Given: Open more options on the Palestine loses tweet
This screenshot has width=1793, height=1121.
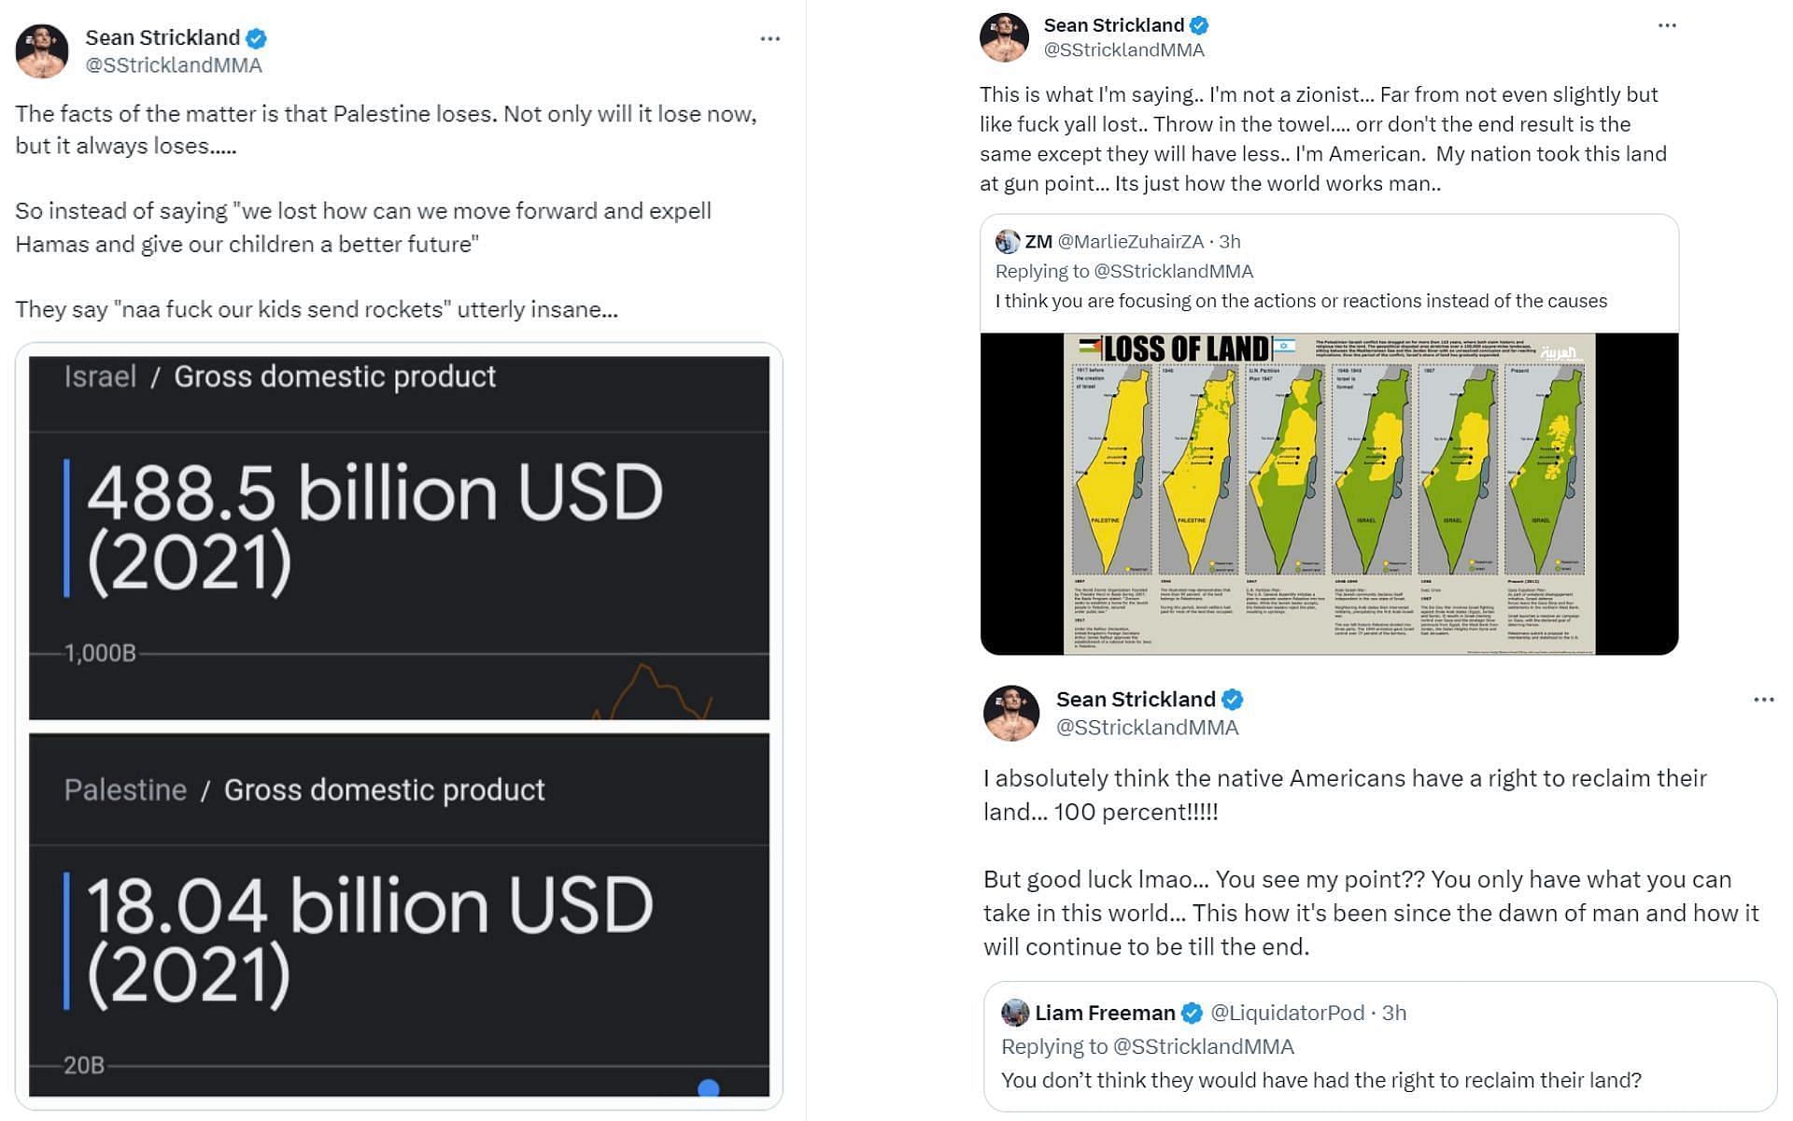Looking at the screenshot, I should [x=769, y=38].
